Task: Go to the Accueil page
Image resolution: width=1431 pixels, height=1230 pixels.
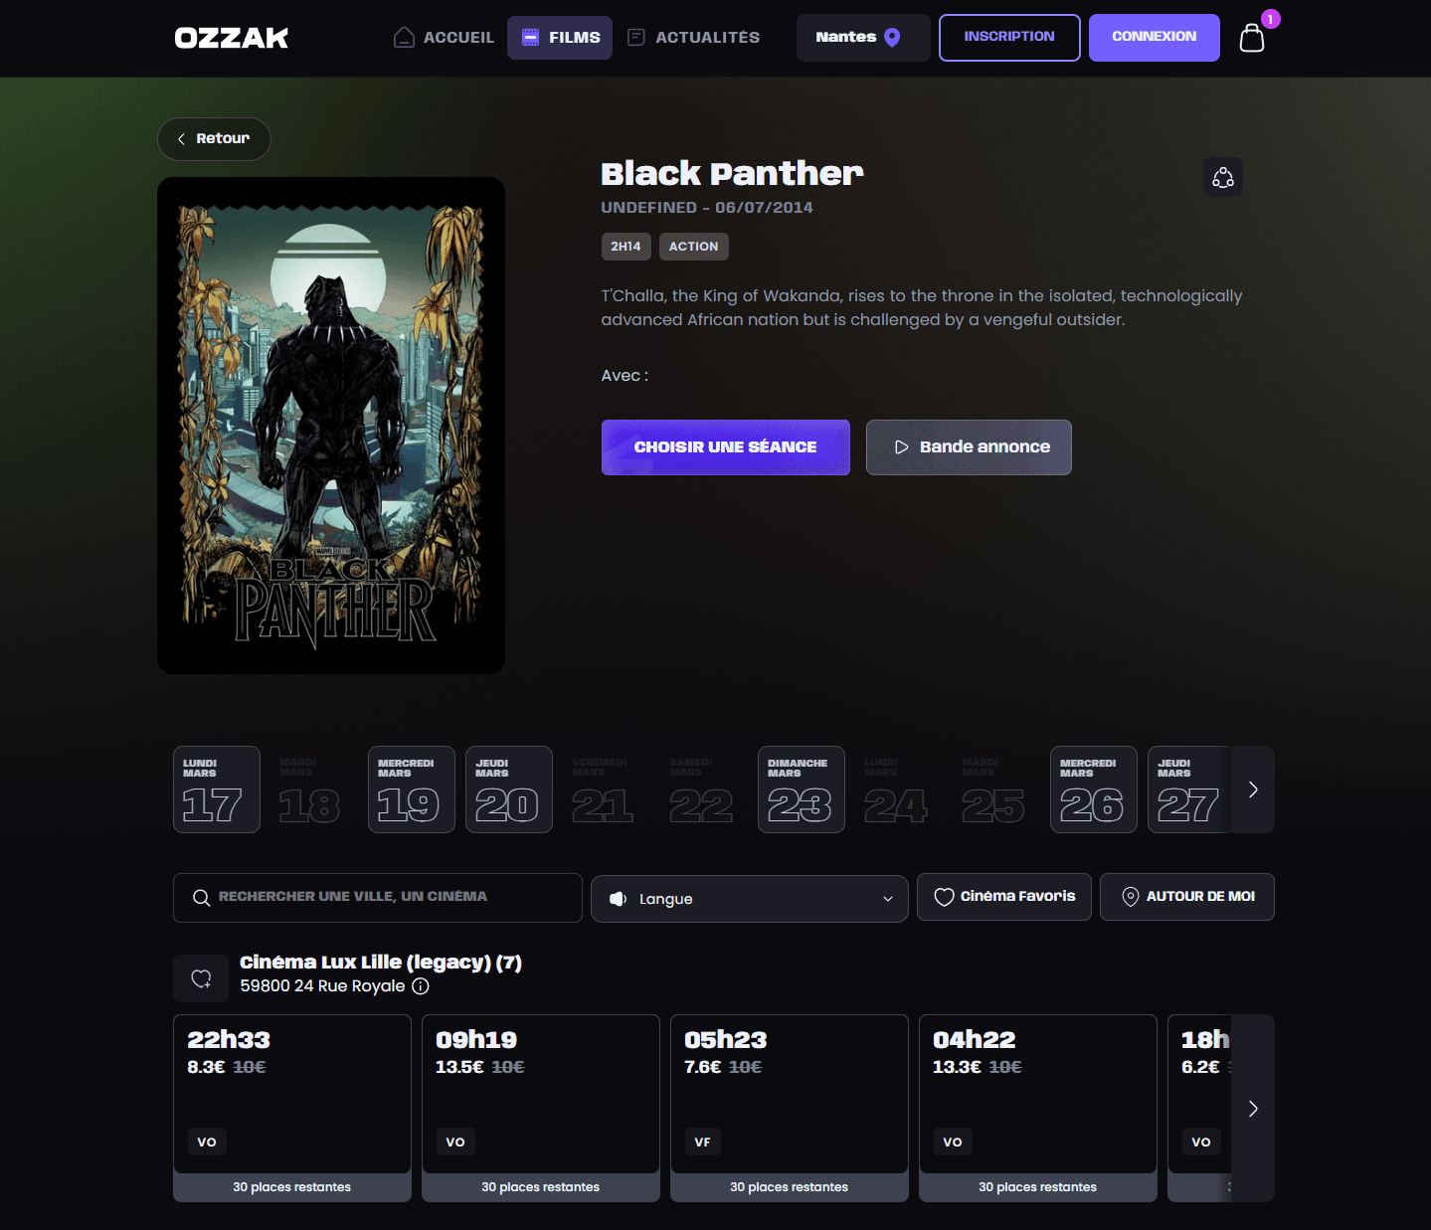Action: point(445,38)
